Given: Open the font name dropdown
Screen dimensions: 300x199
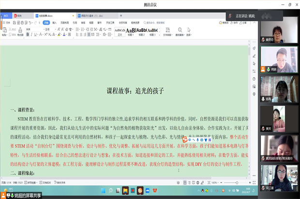Looking at the screenshot, I should coord(35,29).
